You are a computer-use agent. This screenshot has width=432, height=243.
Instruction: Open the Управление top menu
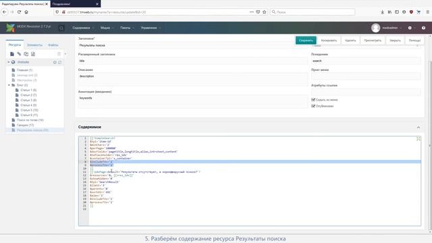coord(151,28)
